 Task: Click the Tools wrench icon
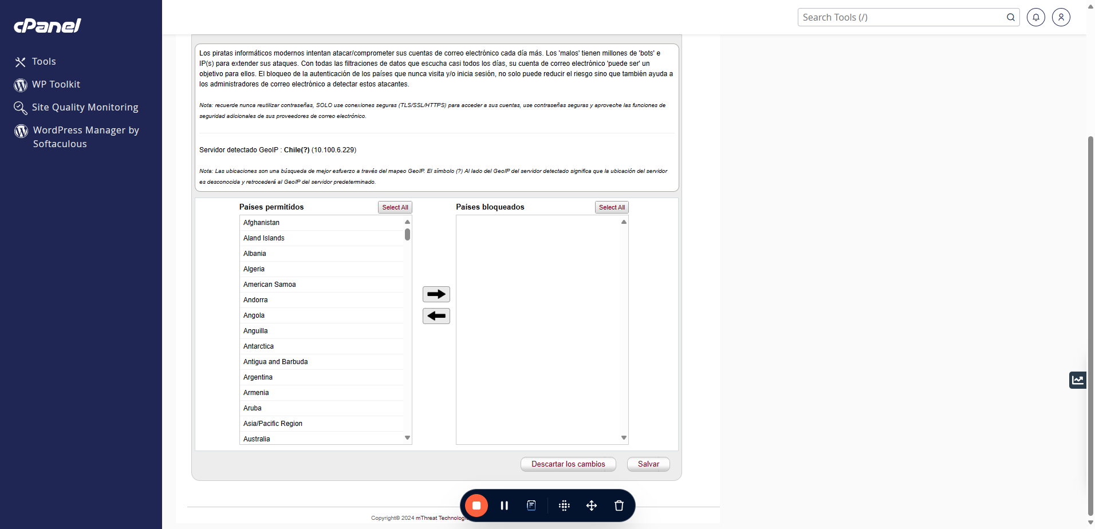pyautogui.click(x=21, y=62)
